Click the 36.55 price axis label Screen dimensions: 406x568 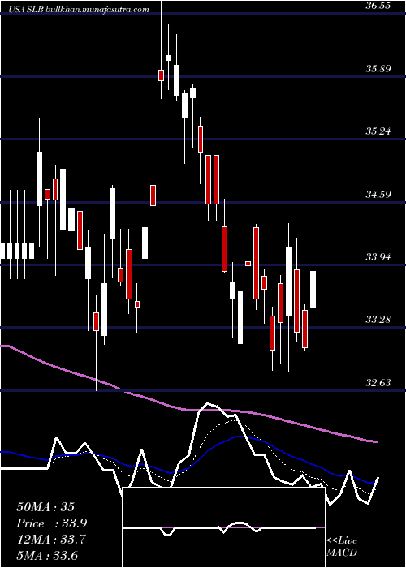[378, 6]
